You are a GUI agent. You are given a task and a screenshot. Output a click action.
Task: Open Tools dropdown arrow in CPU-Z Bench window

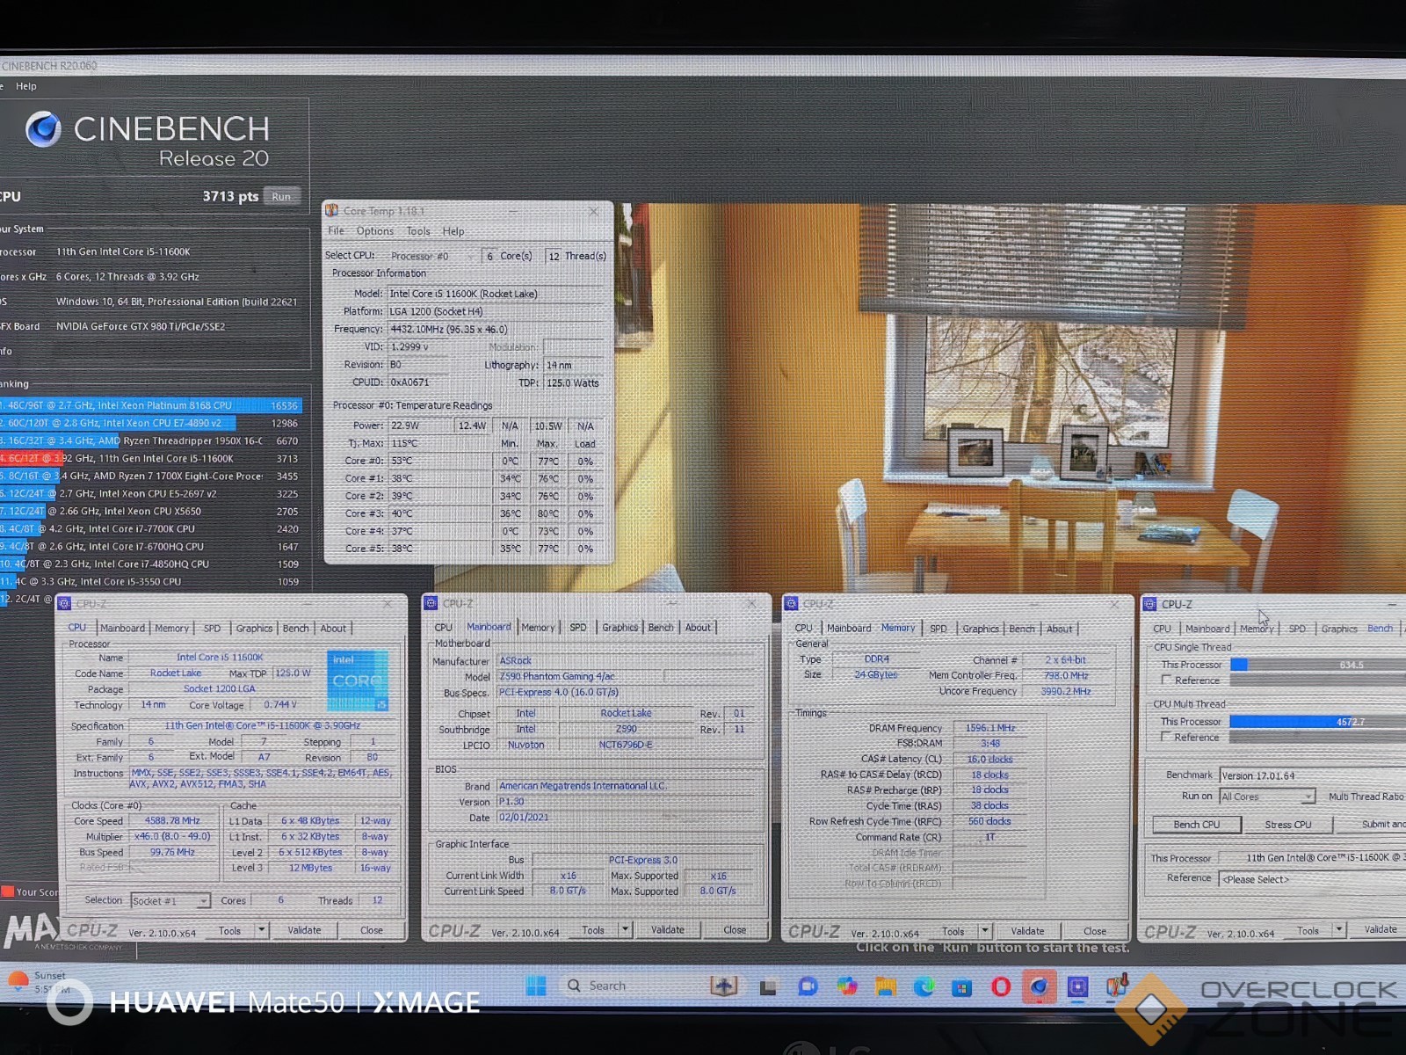[1339, 930]
